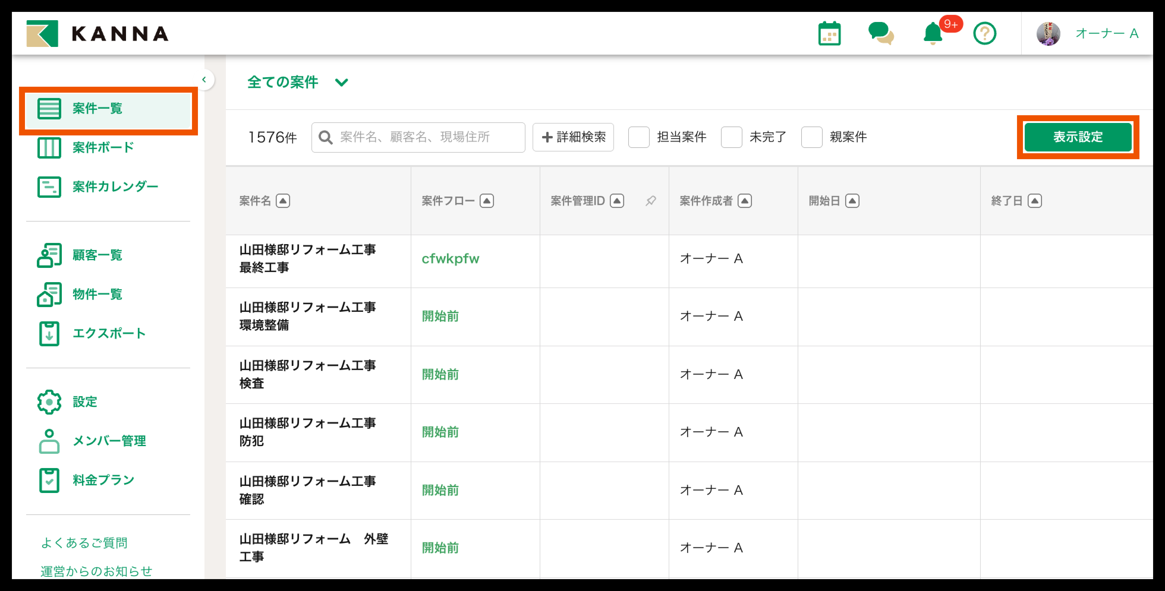Open the calendar icon in header
Image resolution: width=1165 pixels, height=591 pixels.
pos(829,34)
